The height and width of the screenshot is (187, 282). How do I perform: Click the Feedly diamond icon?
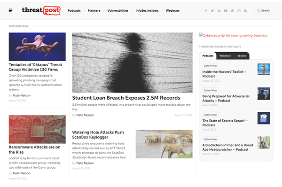pyautogui.click(x=232, y=11)
